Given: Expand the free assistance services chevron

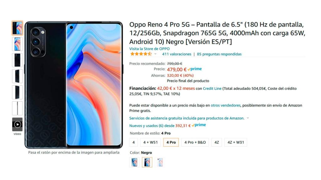Looking at the screenshot, I should click(x=248, y=118).
